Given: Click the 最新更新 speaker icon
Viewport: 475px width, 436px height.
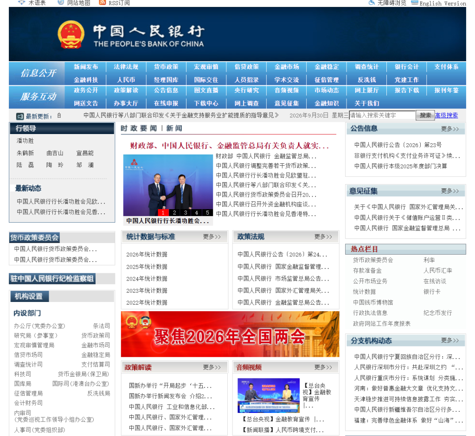Looking at the screenshot, I should click(x=20, y=116).
